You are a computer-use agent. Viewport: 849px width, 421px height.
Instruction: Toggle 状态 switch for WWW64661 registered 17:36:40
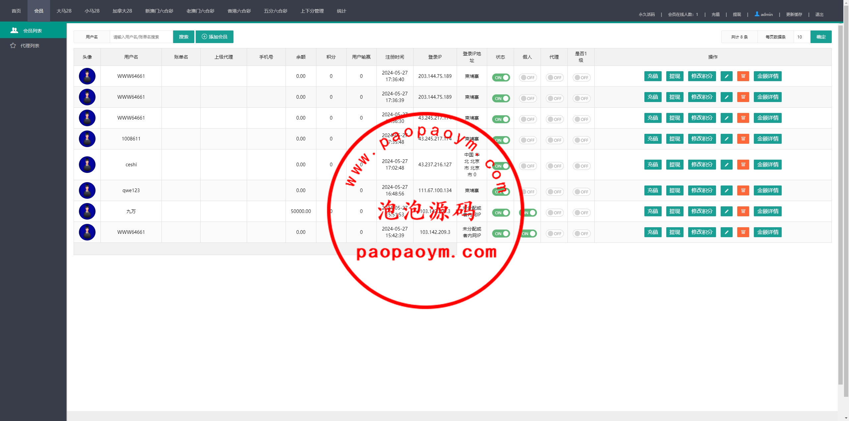(501, 78)
